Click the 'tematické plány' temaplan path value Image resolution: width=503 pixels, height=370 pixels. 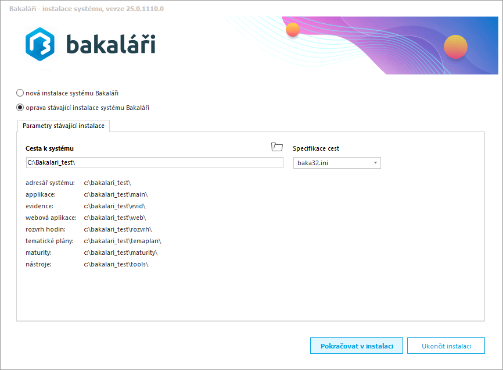[122, 241]
